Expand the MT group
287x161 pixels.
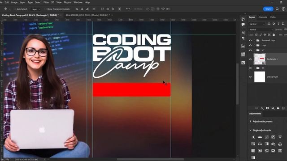(x=255, y=50)
